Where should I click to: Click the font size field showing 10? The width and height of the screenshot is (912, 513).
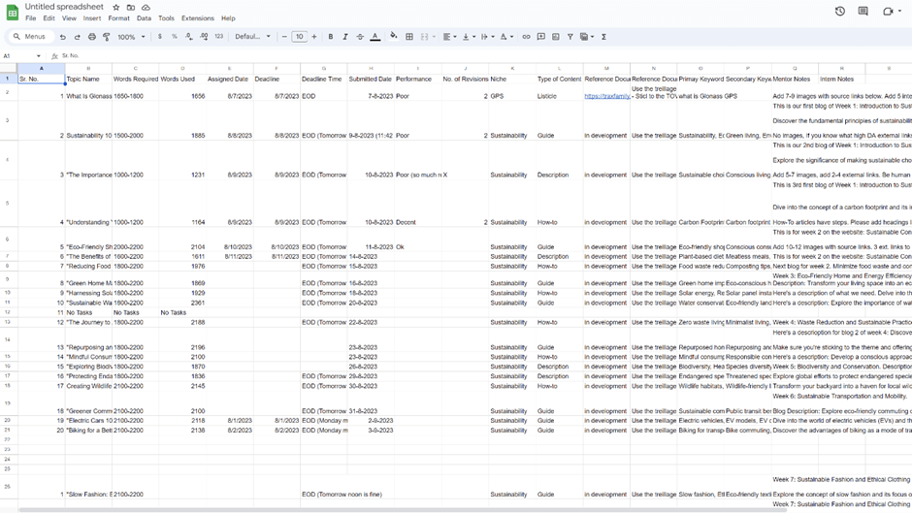300,37
